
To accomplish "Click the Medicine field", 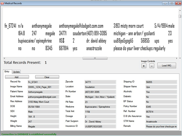I will pyautogui.click(x=100, y=107).
